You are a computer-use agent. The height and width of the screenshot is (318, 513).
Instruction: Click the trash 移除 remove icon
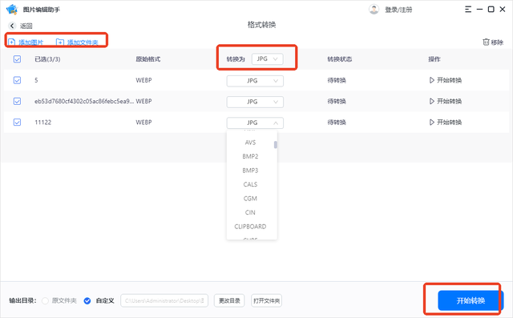tap(486, 42)
